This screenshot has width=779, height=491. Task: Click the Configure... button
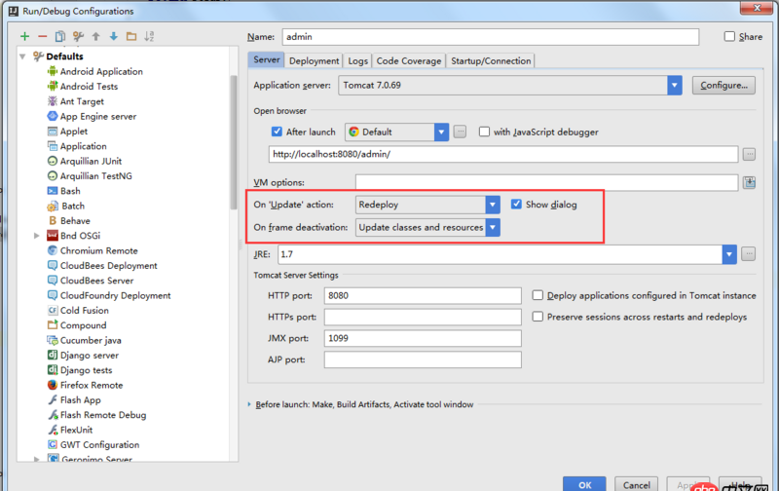pyautogui.click(x=723, y=86)
